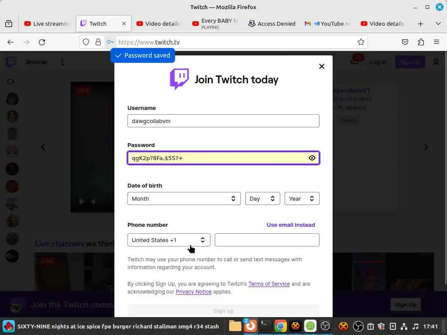Screen dimensions: 447x335
Task: Open the file manager folder in taskbar
Action: point(235,326)
